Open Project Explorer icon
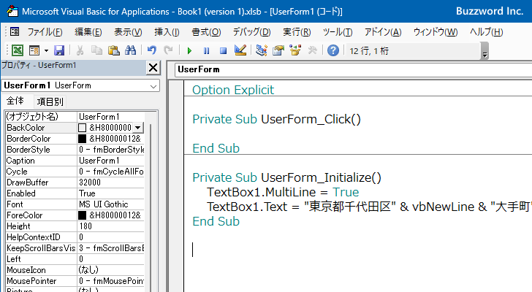 262,50
